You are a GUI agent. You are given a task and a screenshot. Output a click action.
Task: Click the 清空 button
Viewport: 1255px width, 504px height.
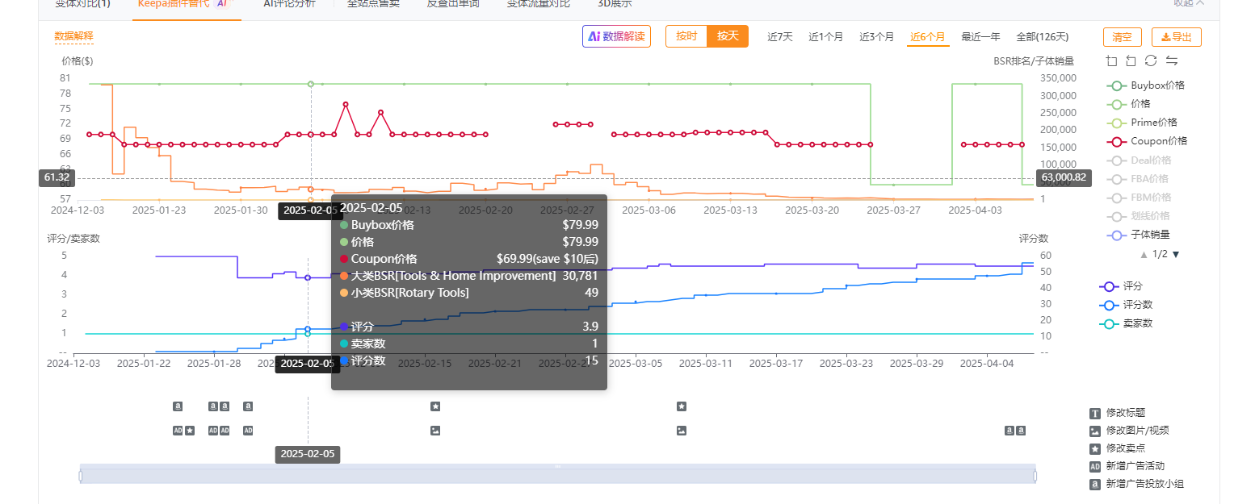tap(1122, 37)
